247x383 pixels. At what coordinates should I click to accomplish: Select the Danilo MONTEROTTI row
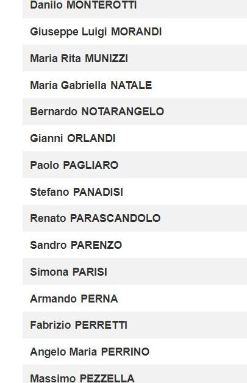click(135, 9)
